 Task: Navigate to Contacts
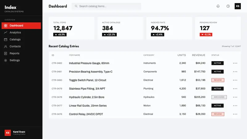point(21,46)
